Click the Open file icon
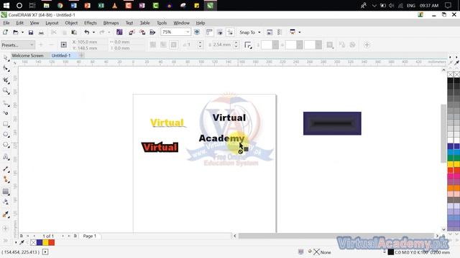The height and width of the screenshot is (258, 460). click(16, 32)
